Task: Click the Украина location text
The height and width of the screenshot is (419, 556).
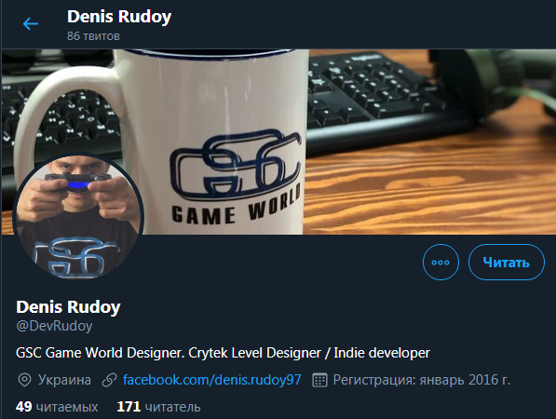Action: [x=64, y=380]
